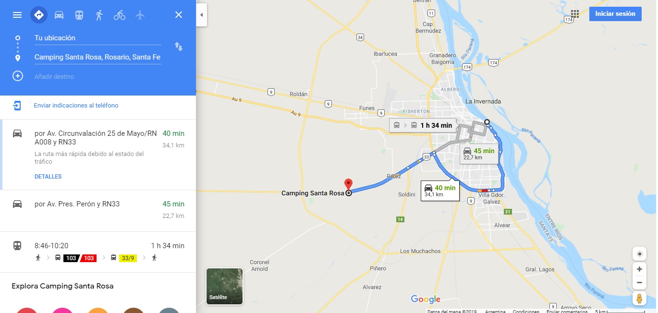Select the walking travel mode icon
The height and width of the screenshot is (313, 658).
(99, 15)
